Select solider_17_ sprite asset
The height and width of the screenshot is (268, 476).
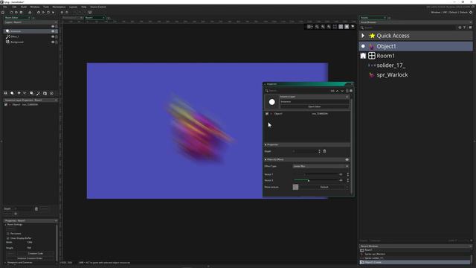(390, 66)
